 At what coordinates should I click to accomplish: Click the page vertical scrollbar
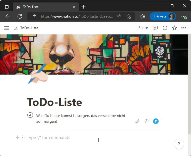coord(190,84)
